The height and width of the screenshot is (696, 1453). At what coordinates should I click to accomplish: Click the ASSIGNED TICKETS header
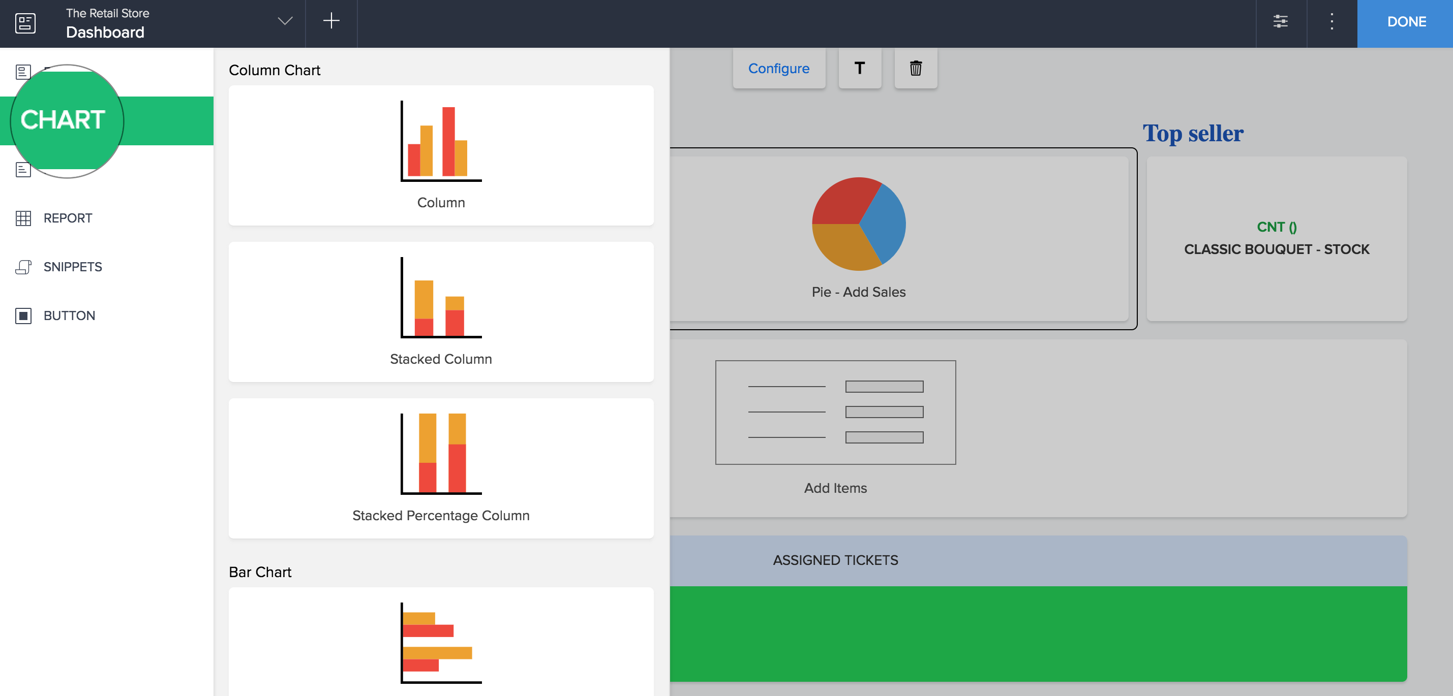click(1038, 560)
